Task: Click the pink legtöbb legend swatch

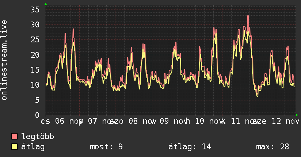Action: coord(14,136)
